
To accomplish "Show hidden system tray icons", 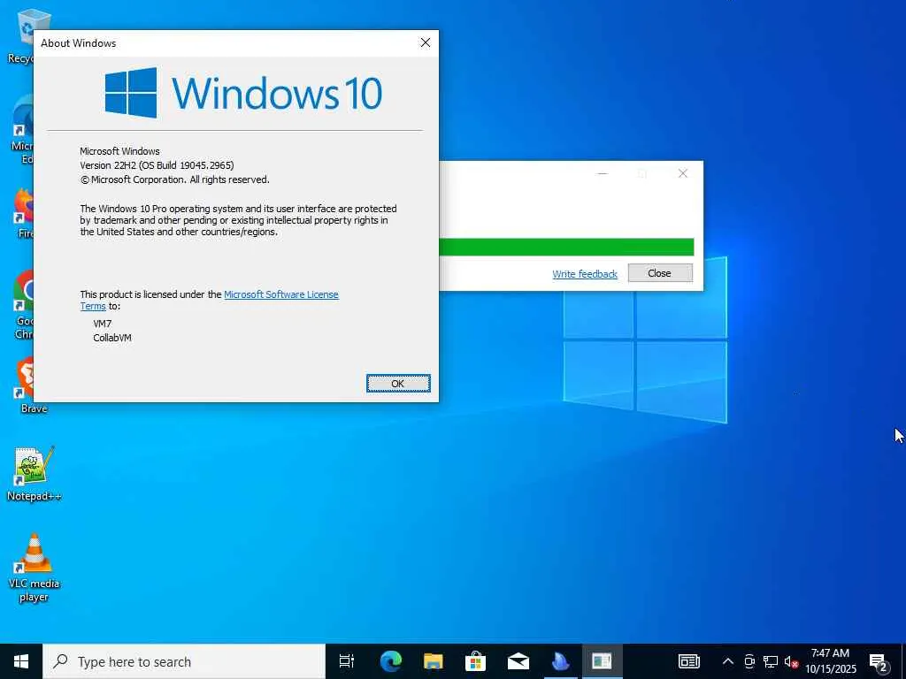I will click(728, 661).
